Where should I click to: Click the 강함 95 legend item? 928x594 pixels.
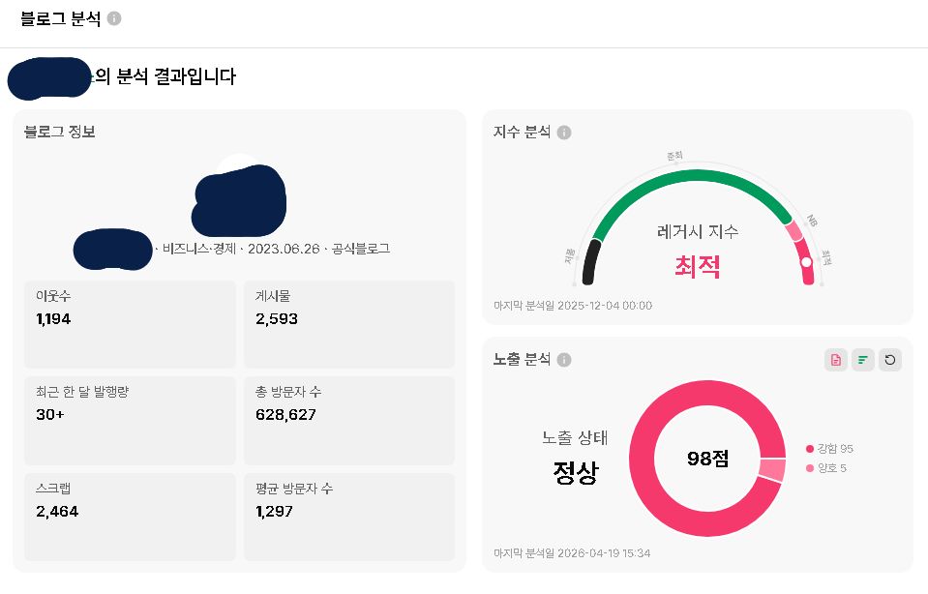click(x=829, y=449)
